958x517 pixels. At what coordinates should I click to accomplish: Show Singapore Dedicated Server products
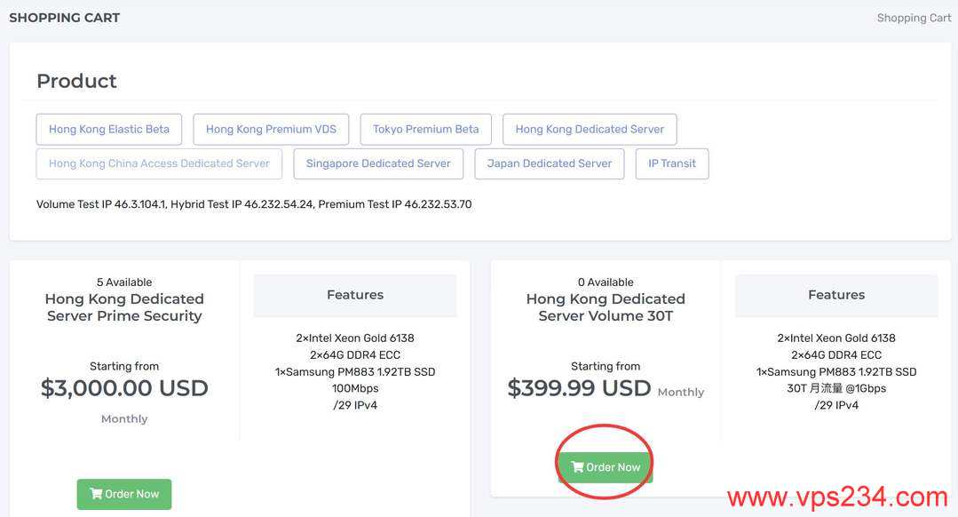(378, 163)
